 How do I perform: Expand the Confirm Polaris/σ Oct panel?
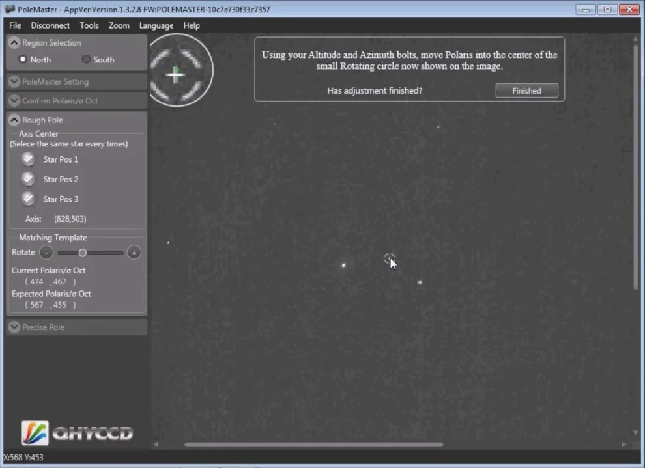[x=14, y=100]
